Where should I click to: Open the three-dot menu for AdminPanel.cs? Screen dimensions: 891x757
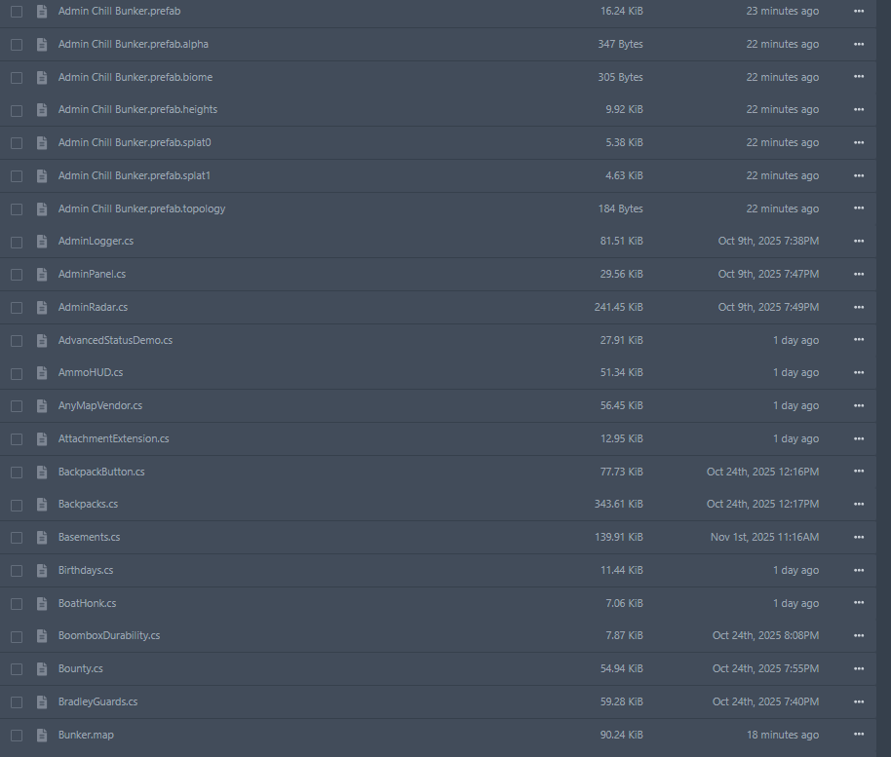tap(859, 275)
